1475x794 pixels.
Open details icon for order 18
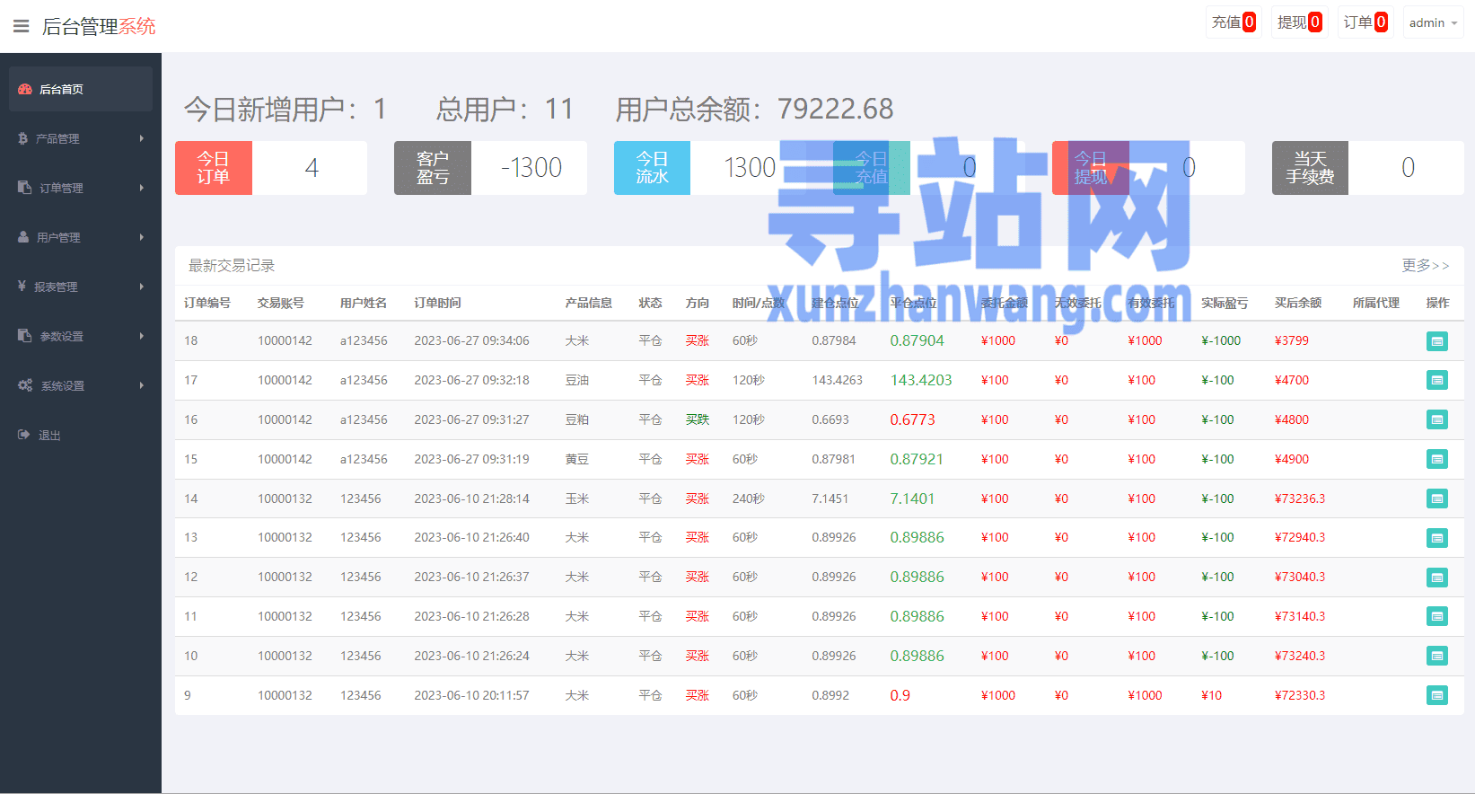pyautogui.click(x=1436, y=341)
